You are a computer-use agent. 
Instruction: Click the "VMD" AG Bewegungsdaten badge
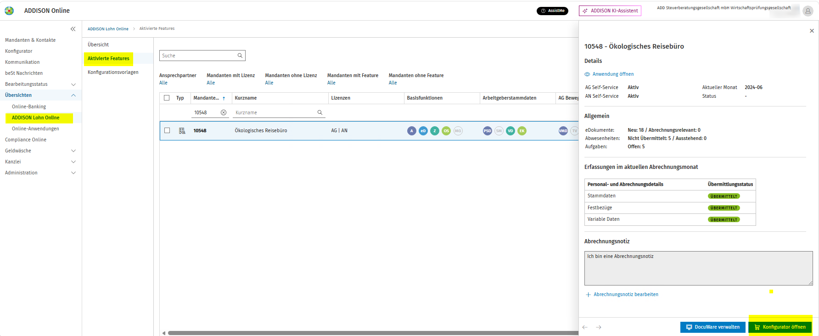point(563,131)
